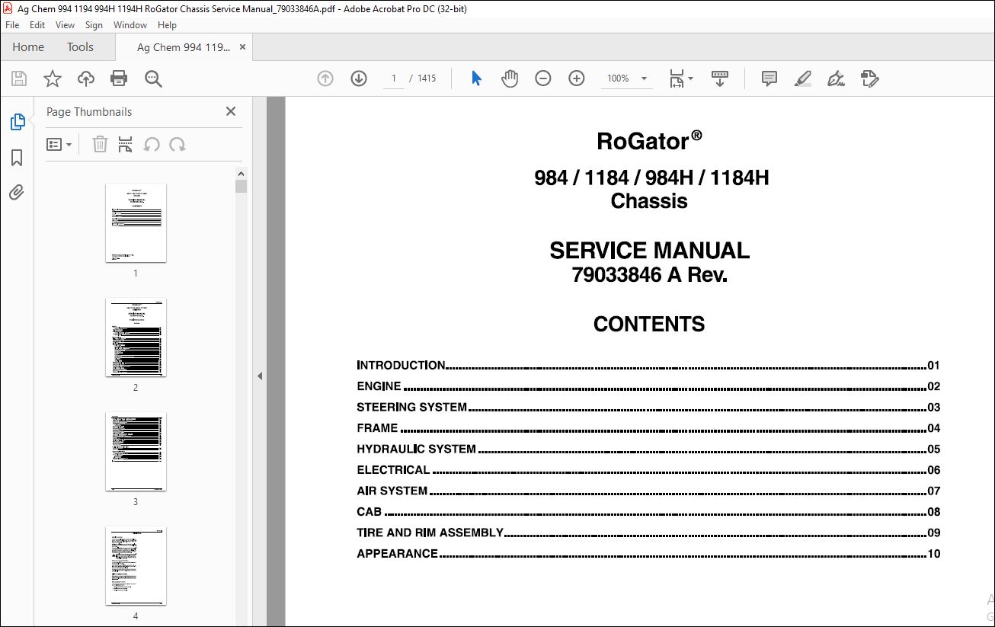Select page 1 thumbnail
Screen dimensions: 995x627
click(136, 222)
